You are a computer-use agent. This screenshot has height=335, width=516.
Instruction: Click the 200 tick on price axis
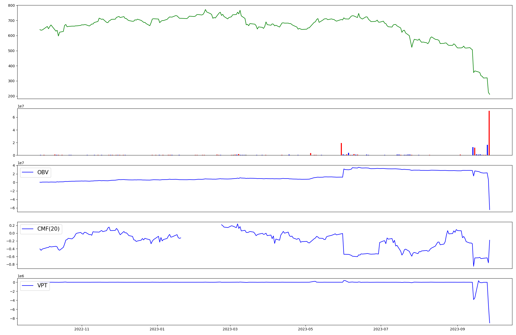click(12, 96)
